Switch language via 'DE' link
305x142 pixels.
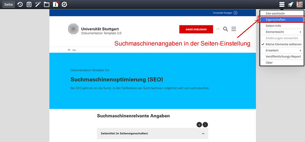pyautogui.click(x=218, y=29)
